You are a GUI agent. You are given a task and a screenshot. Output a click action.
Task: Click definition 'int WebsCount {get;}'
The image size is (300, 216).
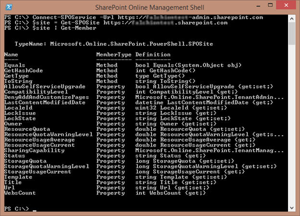(171, 193)
